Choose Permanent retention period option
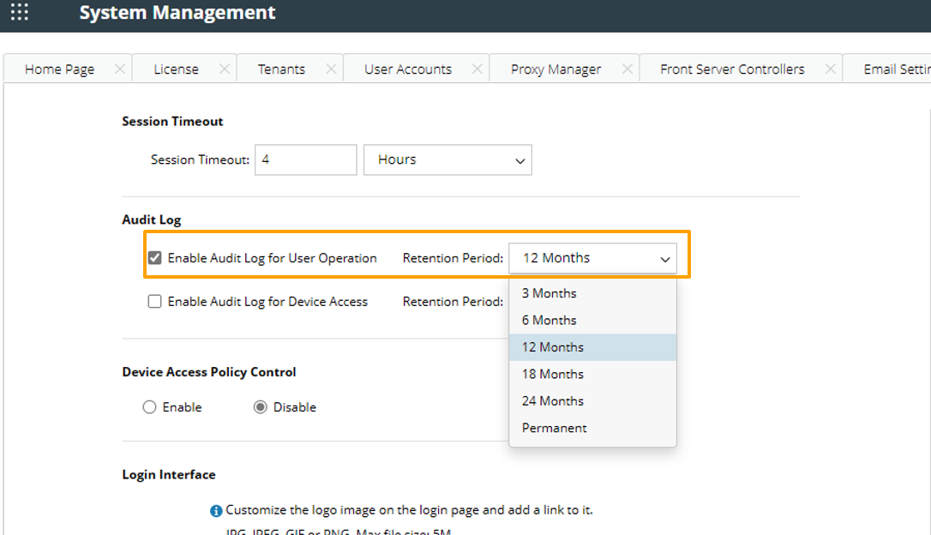Viewport: 931px width, 535px height. [555, 428]
